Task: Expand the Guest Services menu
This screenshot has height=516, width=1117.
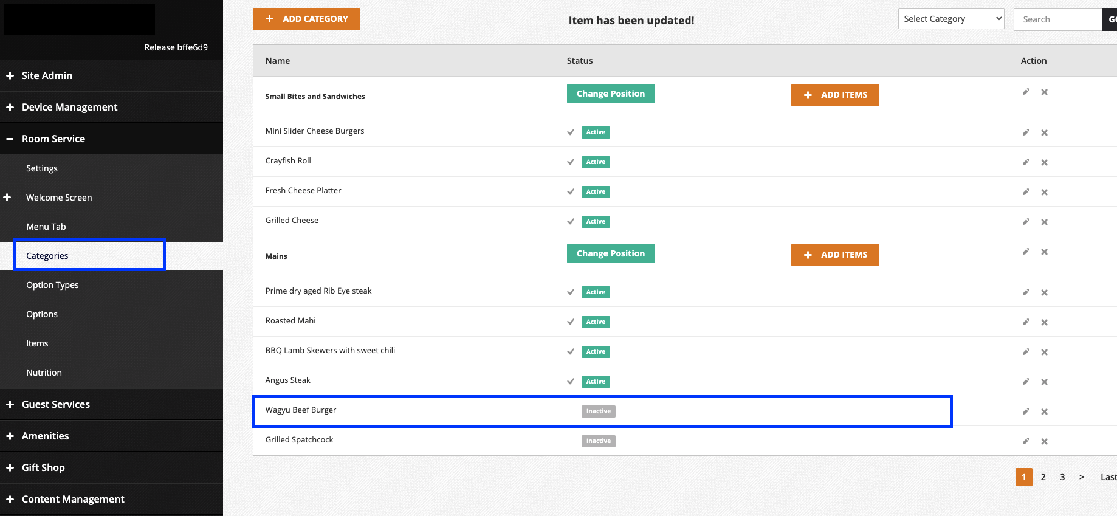Action: click(x=55, y=404)
